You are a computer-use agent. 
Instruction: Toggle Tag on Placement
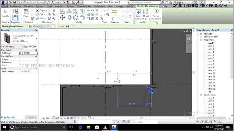156,15
